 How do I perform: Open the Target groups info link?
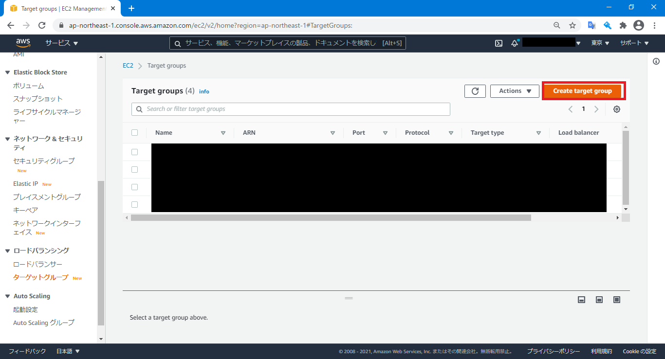point(204,91)
